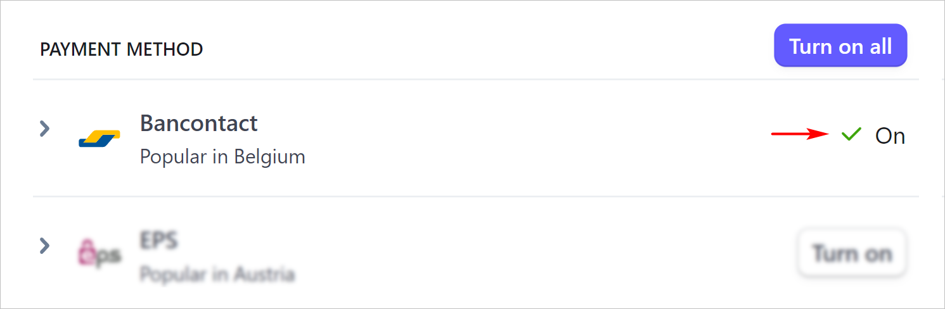This screenshot has height=309, width=945.
Task: Enable EPS with the Turn on button
Action: point(852,253)
